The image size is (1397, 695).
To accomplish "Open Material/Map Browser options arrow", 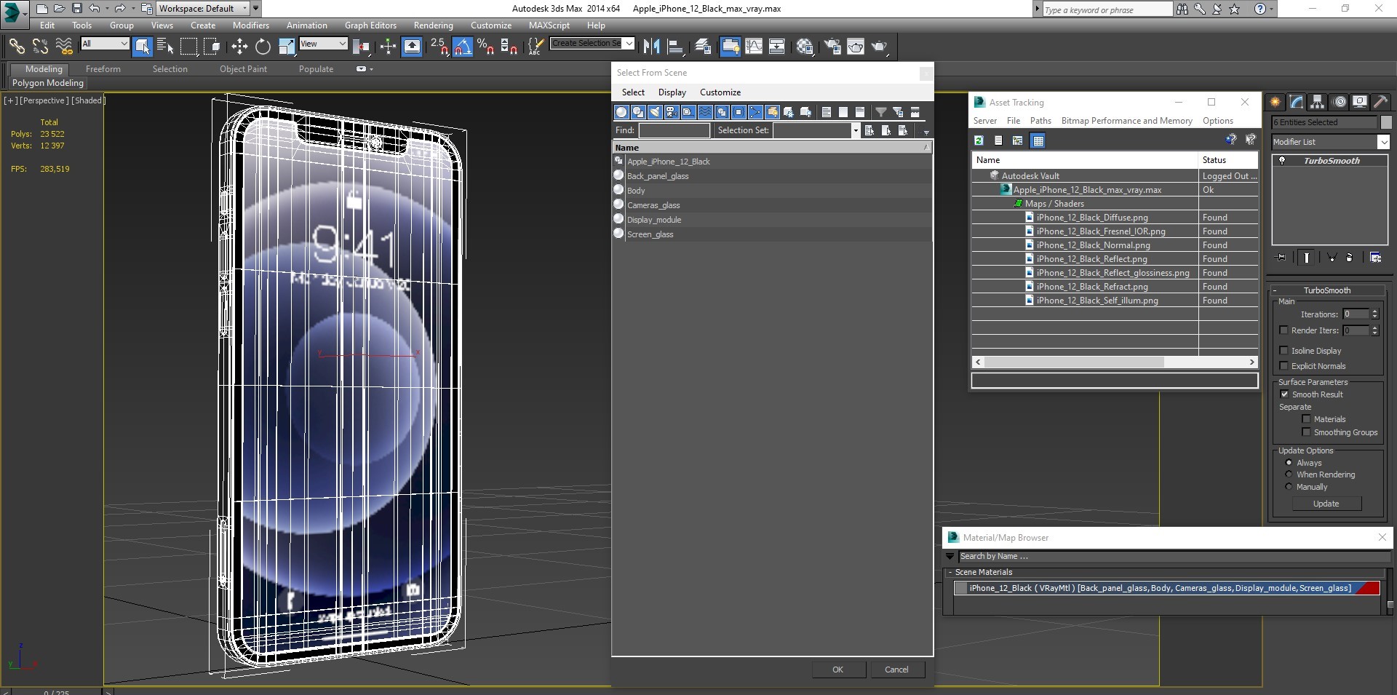I will (950, 557).
